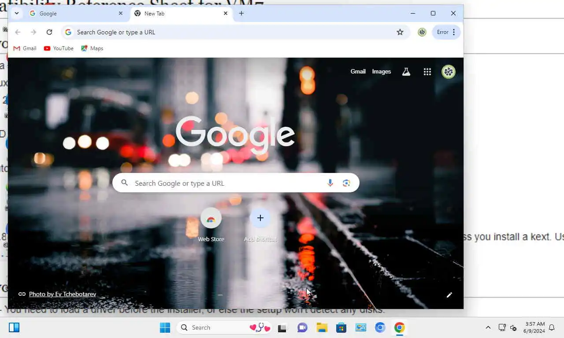Go to Images link on page

point(381,72)
